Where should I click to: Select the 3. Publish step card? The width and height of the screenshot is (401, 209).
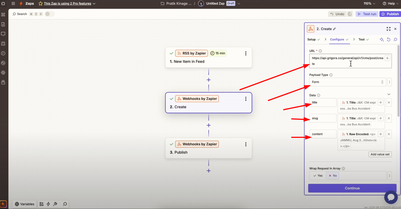click(209, 148)
